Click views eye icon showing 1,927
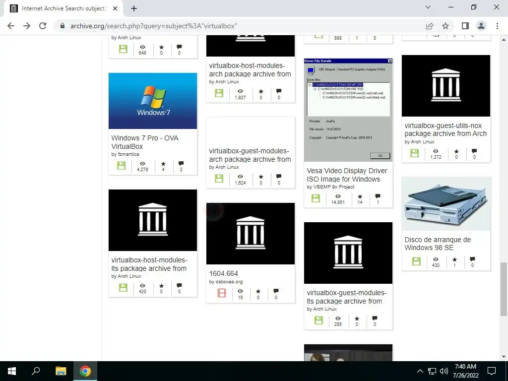This screenshot has height=381, width=508. 240,91
